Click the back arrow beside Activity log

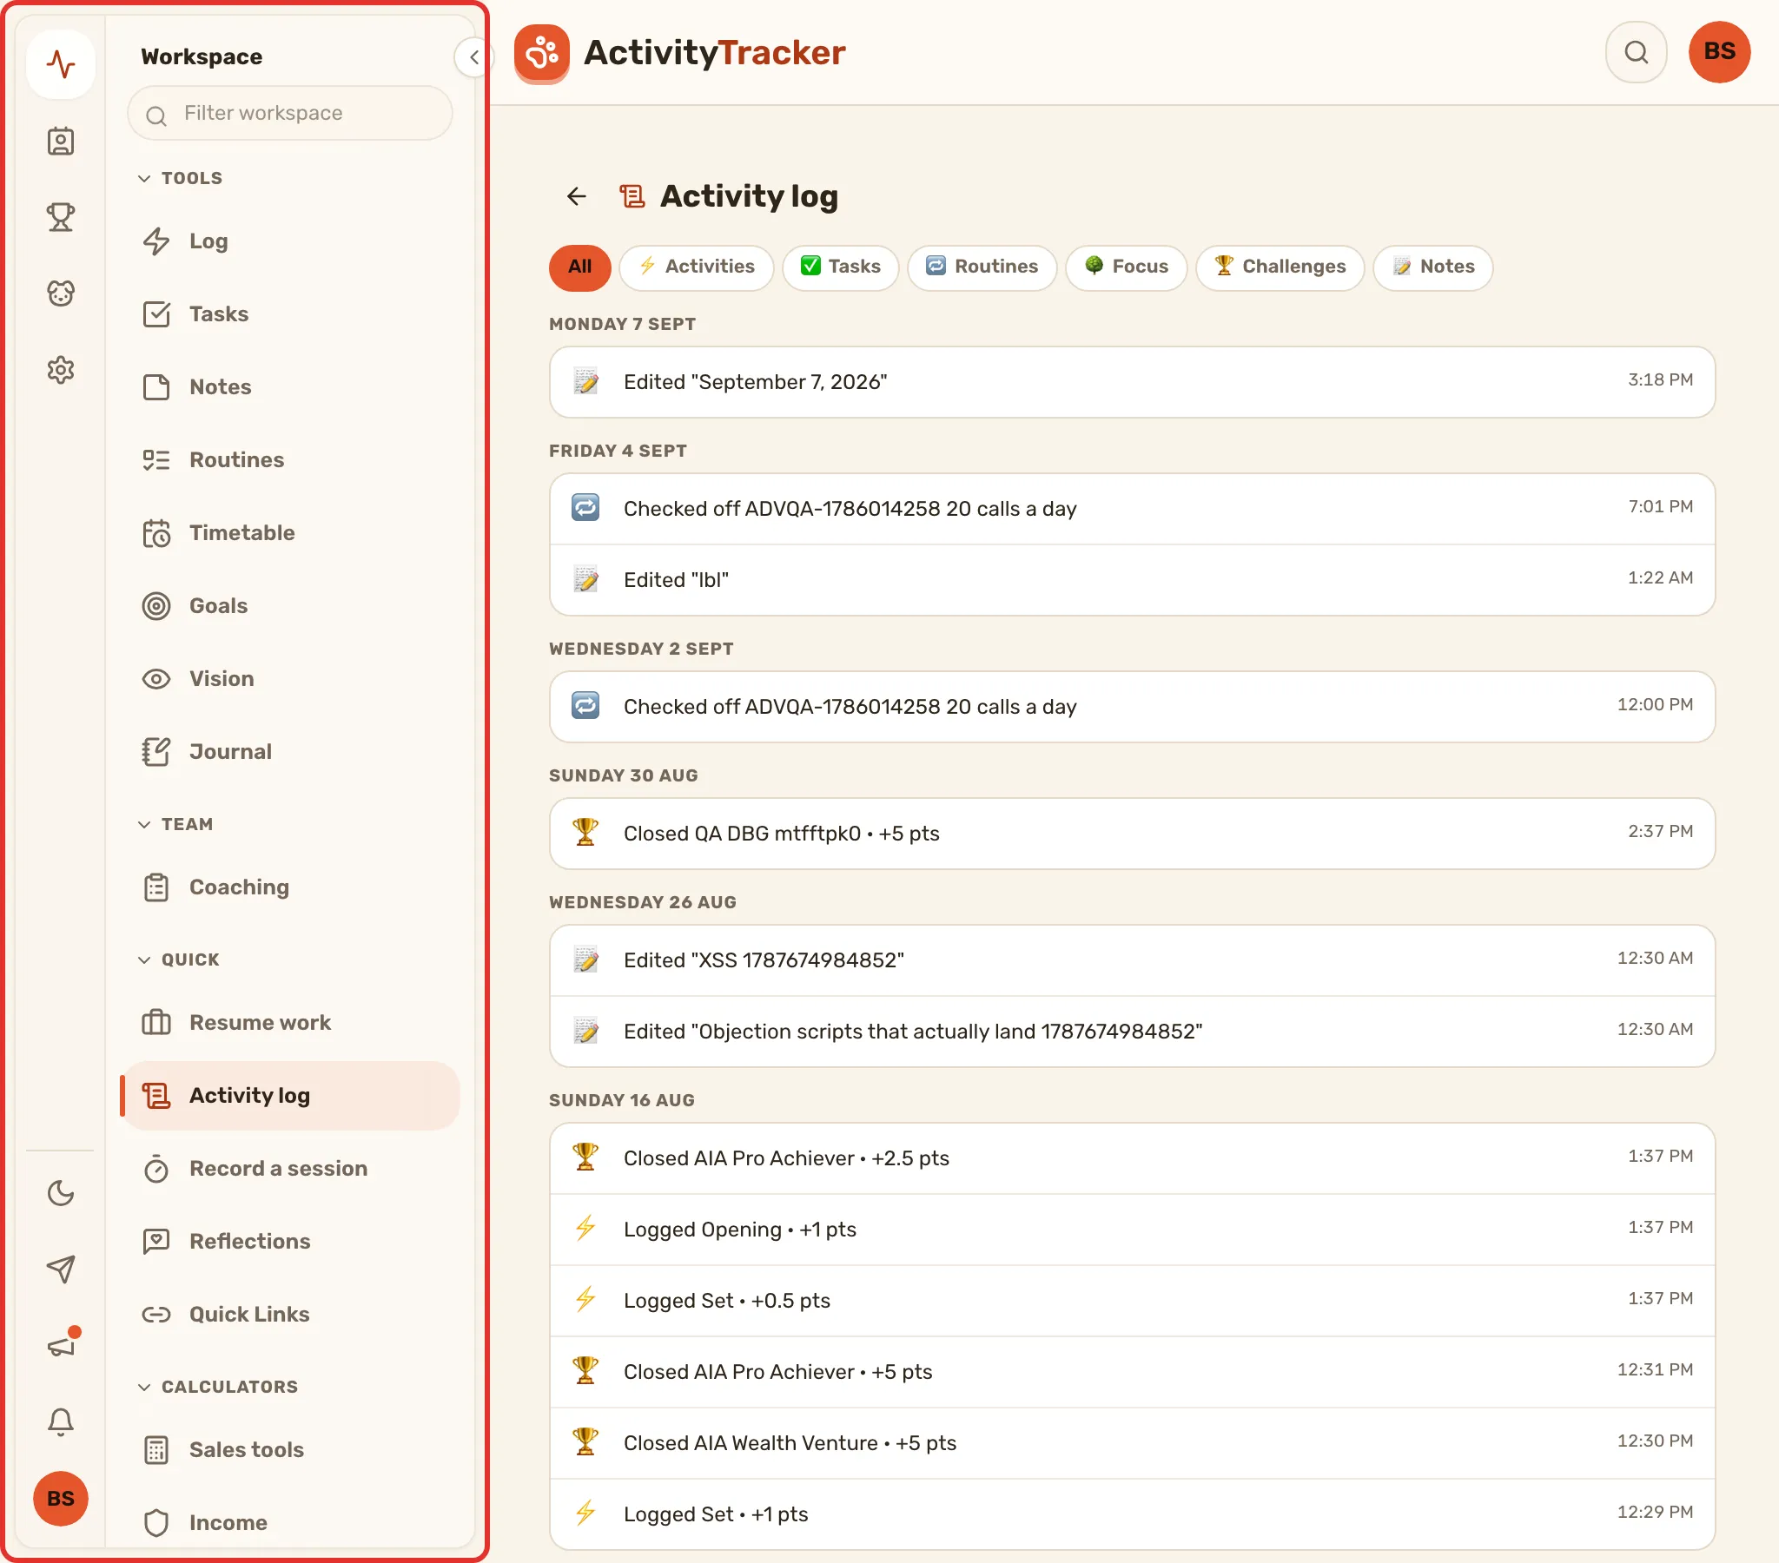[576, 197]
